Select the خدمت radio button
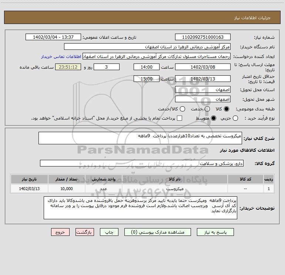 click(x=207, y=109)
